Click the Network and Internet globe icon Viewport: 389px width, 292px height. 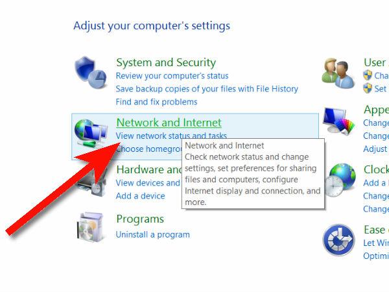[91, 133]
